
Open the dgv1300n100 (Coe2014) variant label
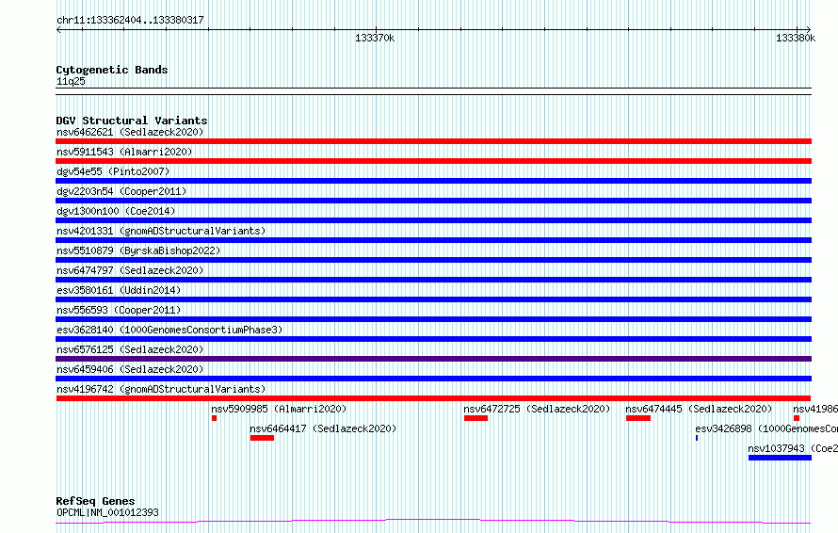116,211
